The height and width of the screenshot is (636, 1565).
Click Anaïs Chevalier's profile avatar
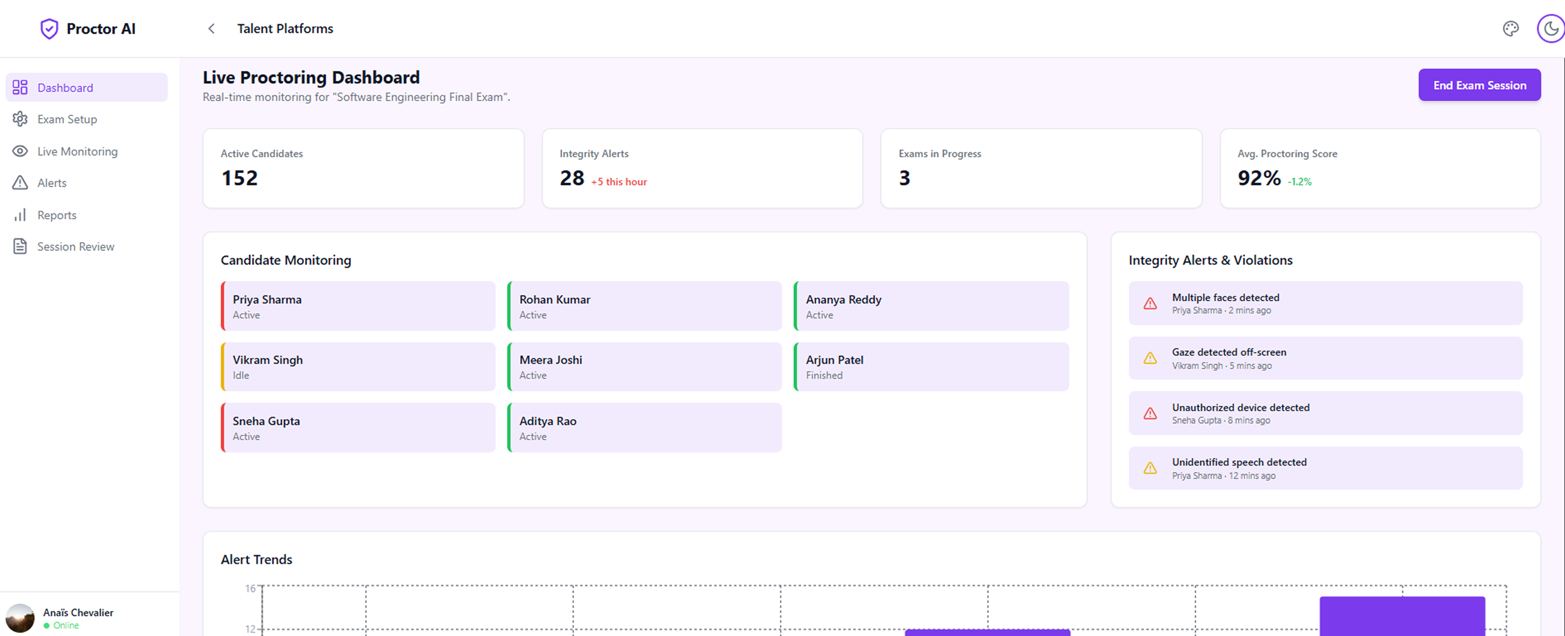click(x=20, y=618)
